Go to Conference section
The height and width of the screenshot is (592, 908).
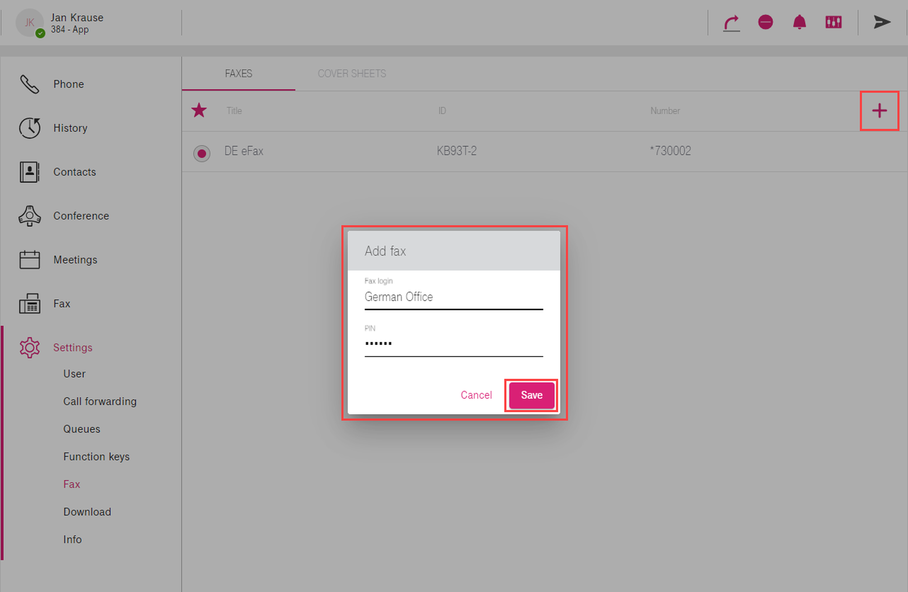pos(81,216)
